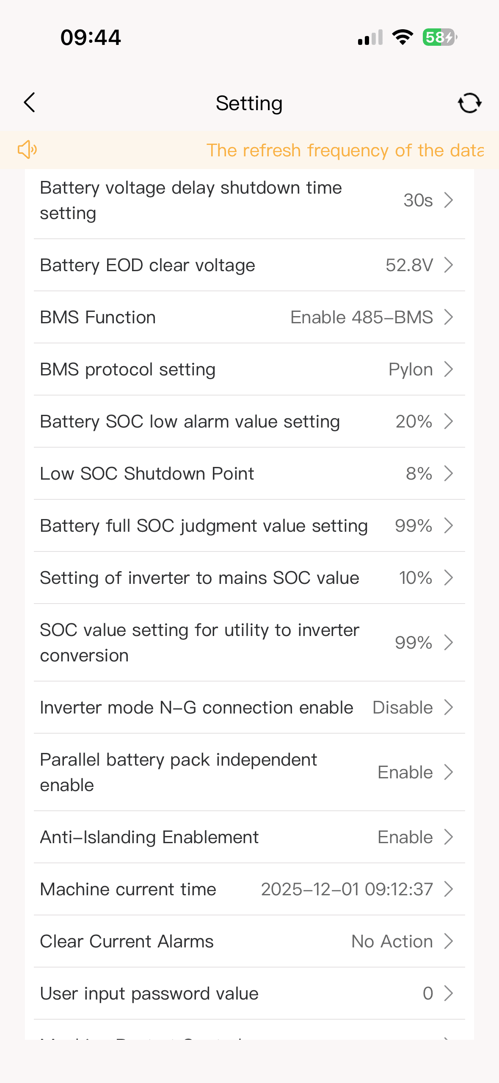Screen dimensions: 499x1083
Task: Tap the Wi-Fi status icon
Action: [403, 37]
